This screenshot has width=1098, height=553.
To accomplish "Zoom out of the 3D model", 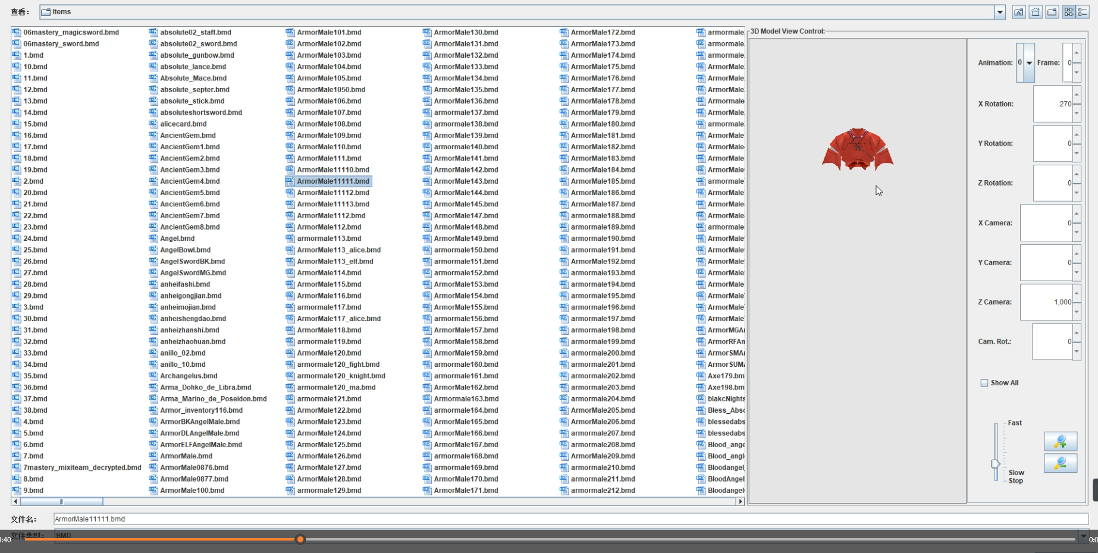I will (x=1060, y=463).
